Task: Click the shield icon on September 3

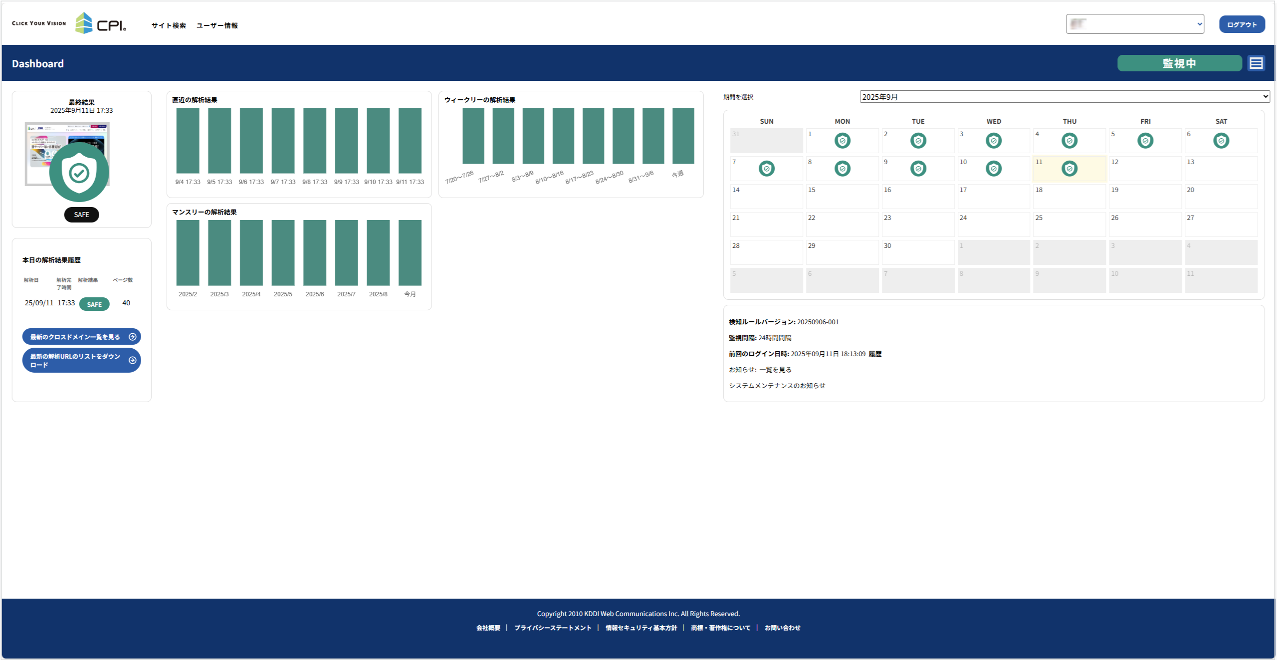Action: click(993, 141)
